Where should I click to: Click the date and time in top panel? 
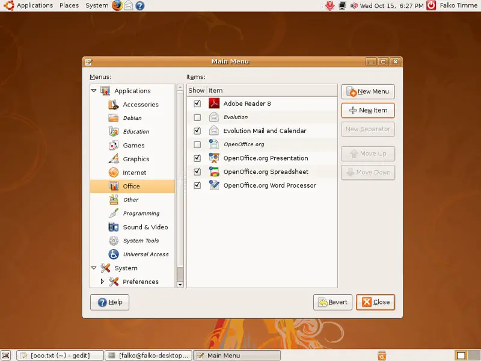click(391, 5)
